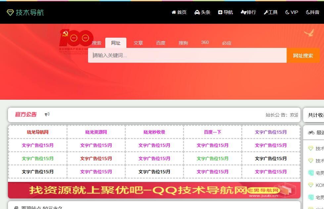Screen dimensions: 324x209
Task: Select the 360 search tab
Action: point(205,43)
